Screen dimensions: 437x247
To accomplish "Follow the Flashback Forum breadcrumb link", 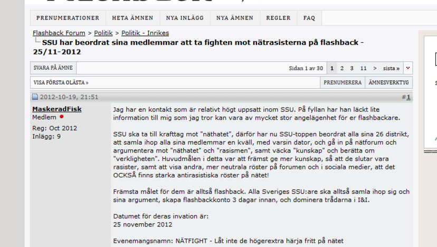I will coord(59,33).
